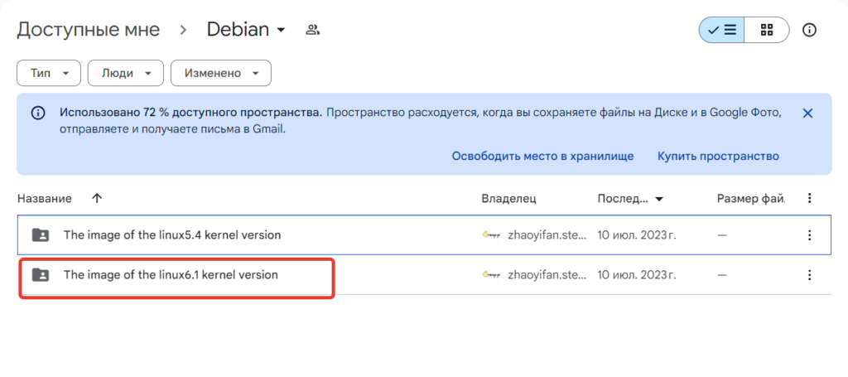Expand the Debian folder dropdown arrow

click(x=281, y=31)
